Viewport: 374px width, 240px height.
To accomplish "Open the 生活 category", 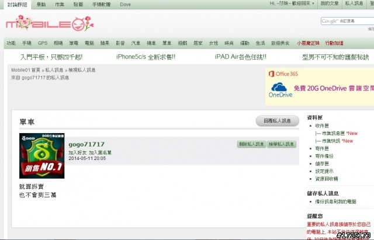I will click(260, 43).
